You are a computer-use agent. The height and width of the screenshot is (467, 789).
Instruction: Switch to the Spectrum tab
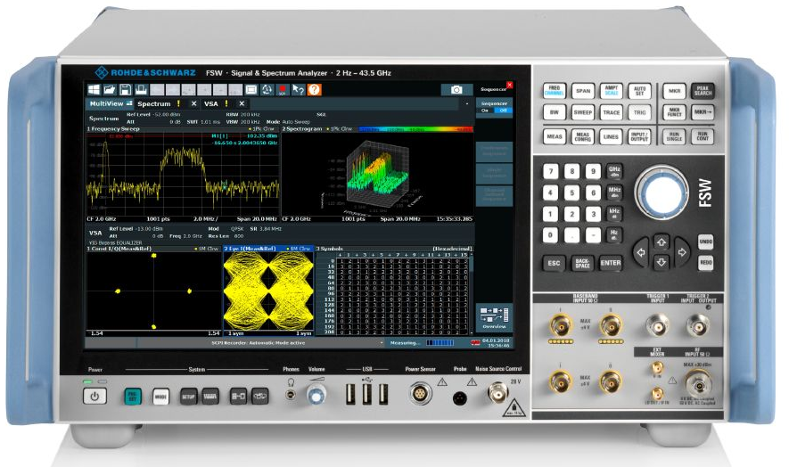153,103
